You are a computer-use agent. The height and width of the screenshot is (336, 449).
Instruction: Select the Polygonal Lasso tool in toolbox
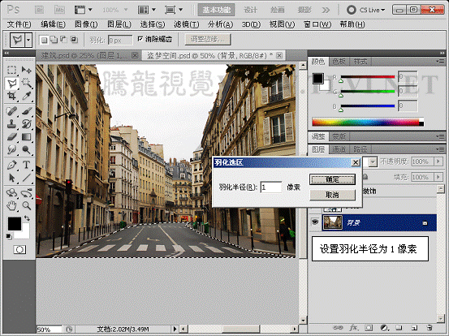tap(11, 84)
